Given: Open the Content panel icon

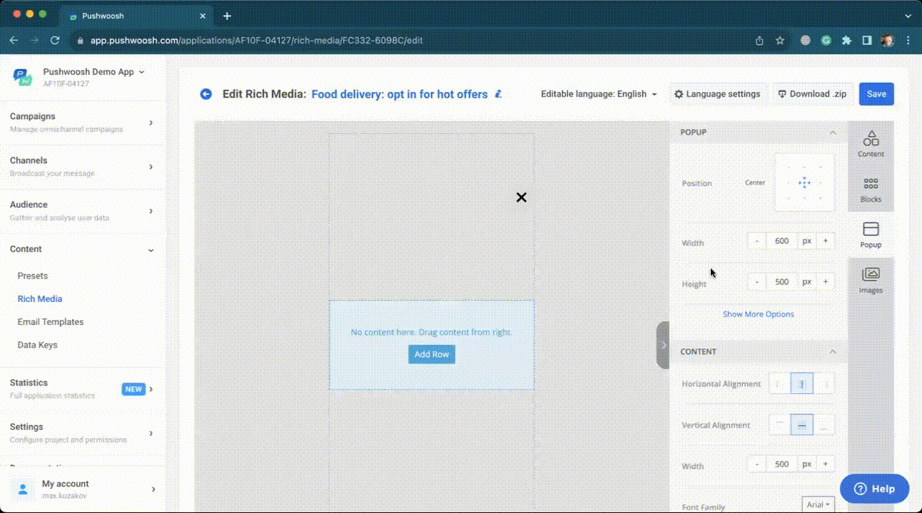Looking at the screenshot, I should point(871,143).
